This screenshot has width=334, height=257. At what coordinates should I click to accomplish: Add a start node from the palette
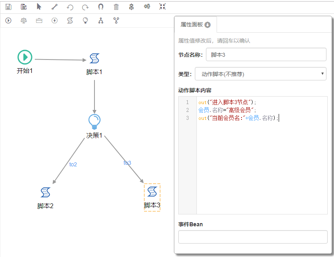tap(8, 20)
